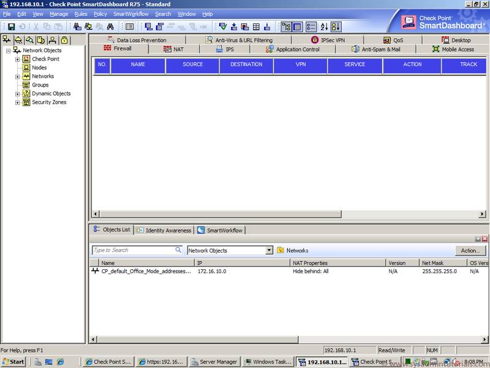Expand the Security Zones tree node
The height and width of the screenshot is (368, 490).
click(x=18, y=102)
